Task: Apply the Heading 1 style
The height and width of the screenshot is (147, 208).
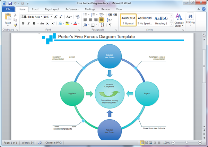Action: [161, 20]
